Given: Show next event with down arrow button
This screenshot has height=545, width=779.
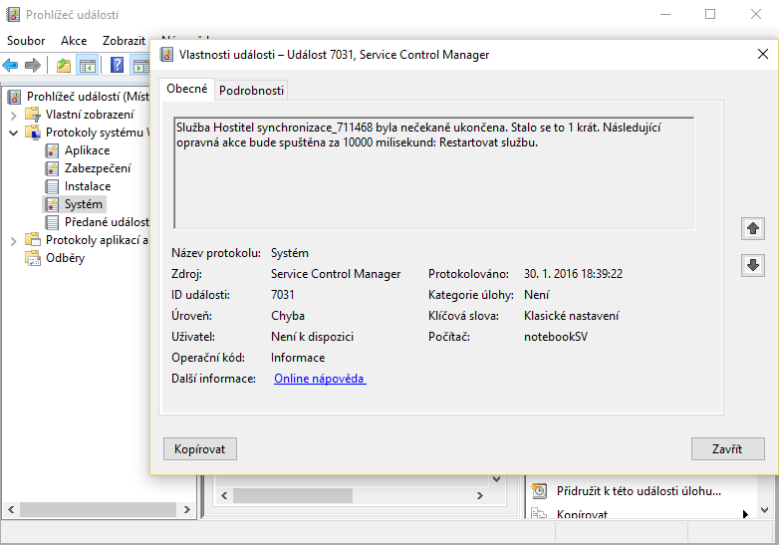Looking at the screenshot, I should [753, 265].
